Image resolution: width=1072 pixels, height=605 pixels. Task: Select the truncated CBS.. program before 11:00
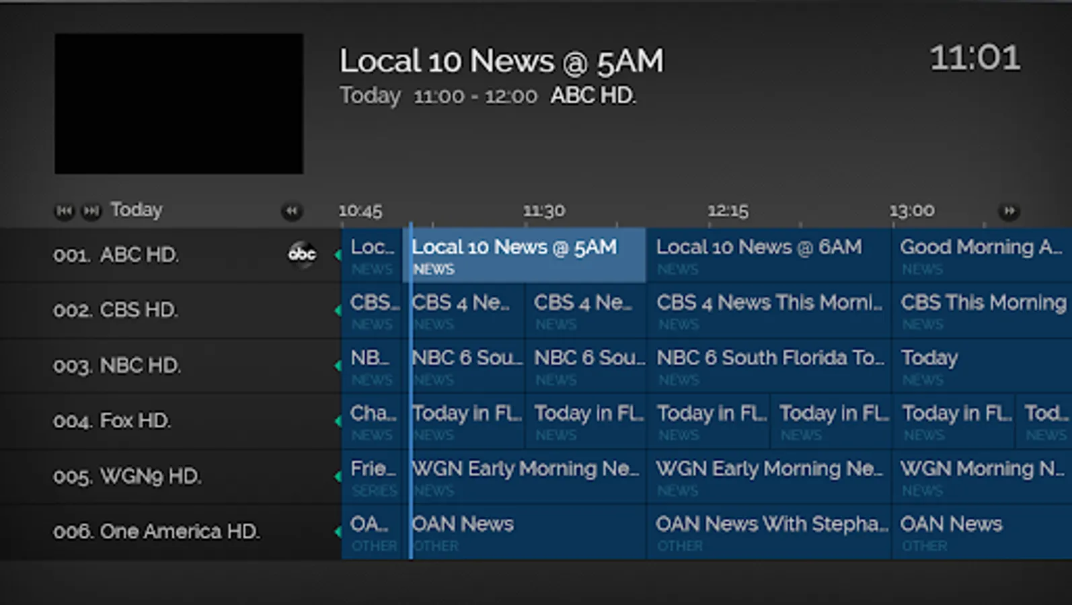372,311
